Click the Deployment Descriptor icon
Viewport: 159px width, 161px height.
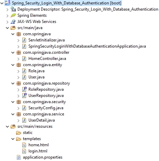[13, 9]
